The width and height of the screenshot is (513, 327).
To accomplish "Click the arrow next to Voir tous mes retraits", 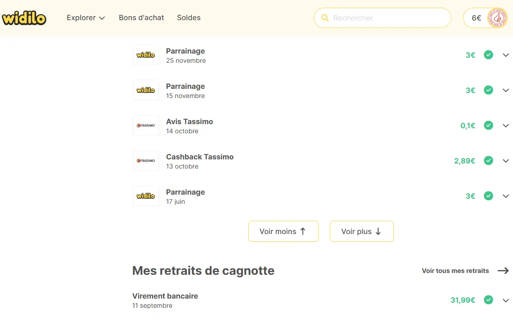I will click(503, 271).
